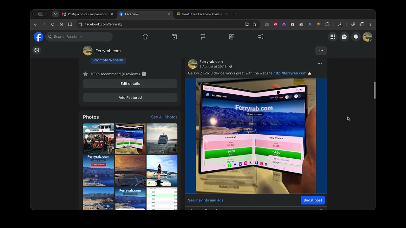
Task: Open the post's three-dot options menu
Action: [320, 64]
